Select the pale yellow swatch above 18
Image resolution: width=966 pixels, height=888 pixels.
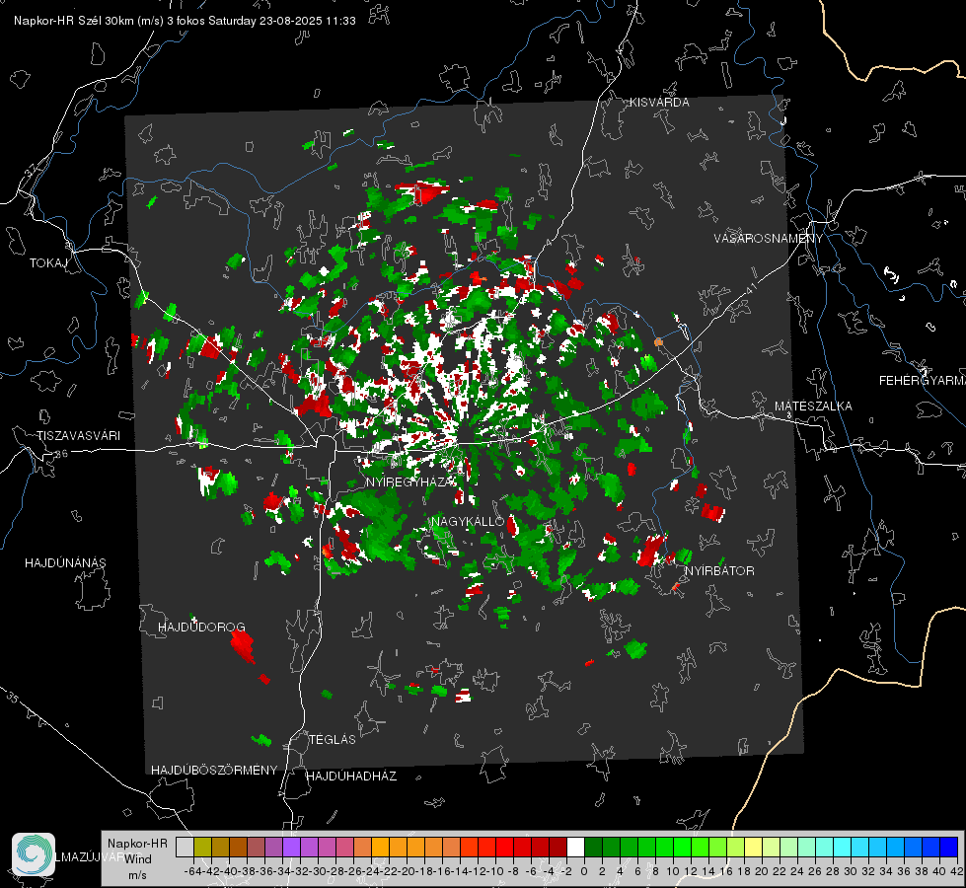click(x=754, y=847)
